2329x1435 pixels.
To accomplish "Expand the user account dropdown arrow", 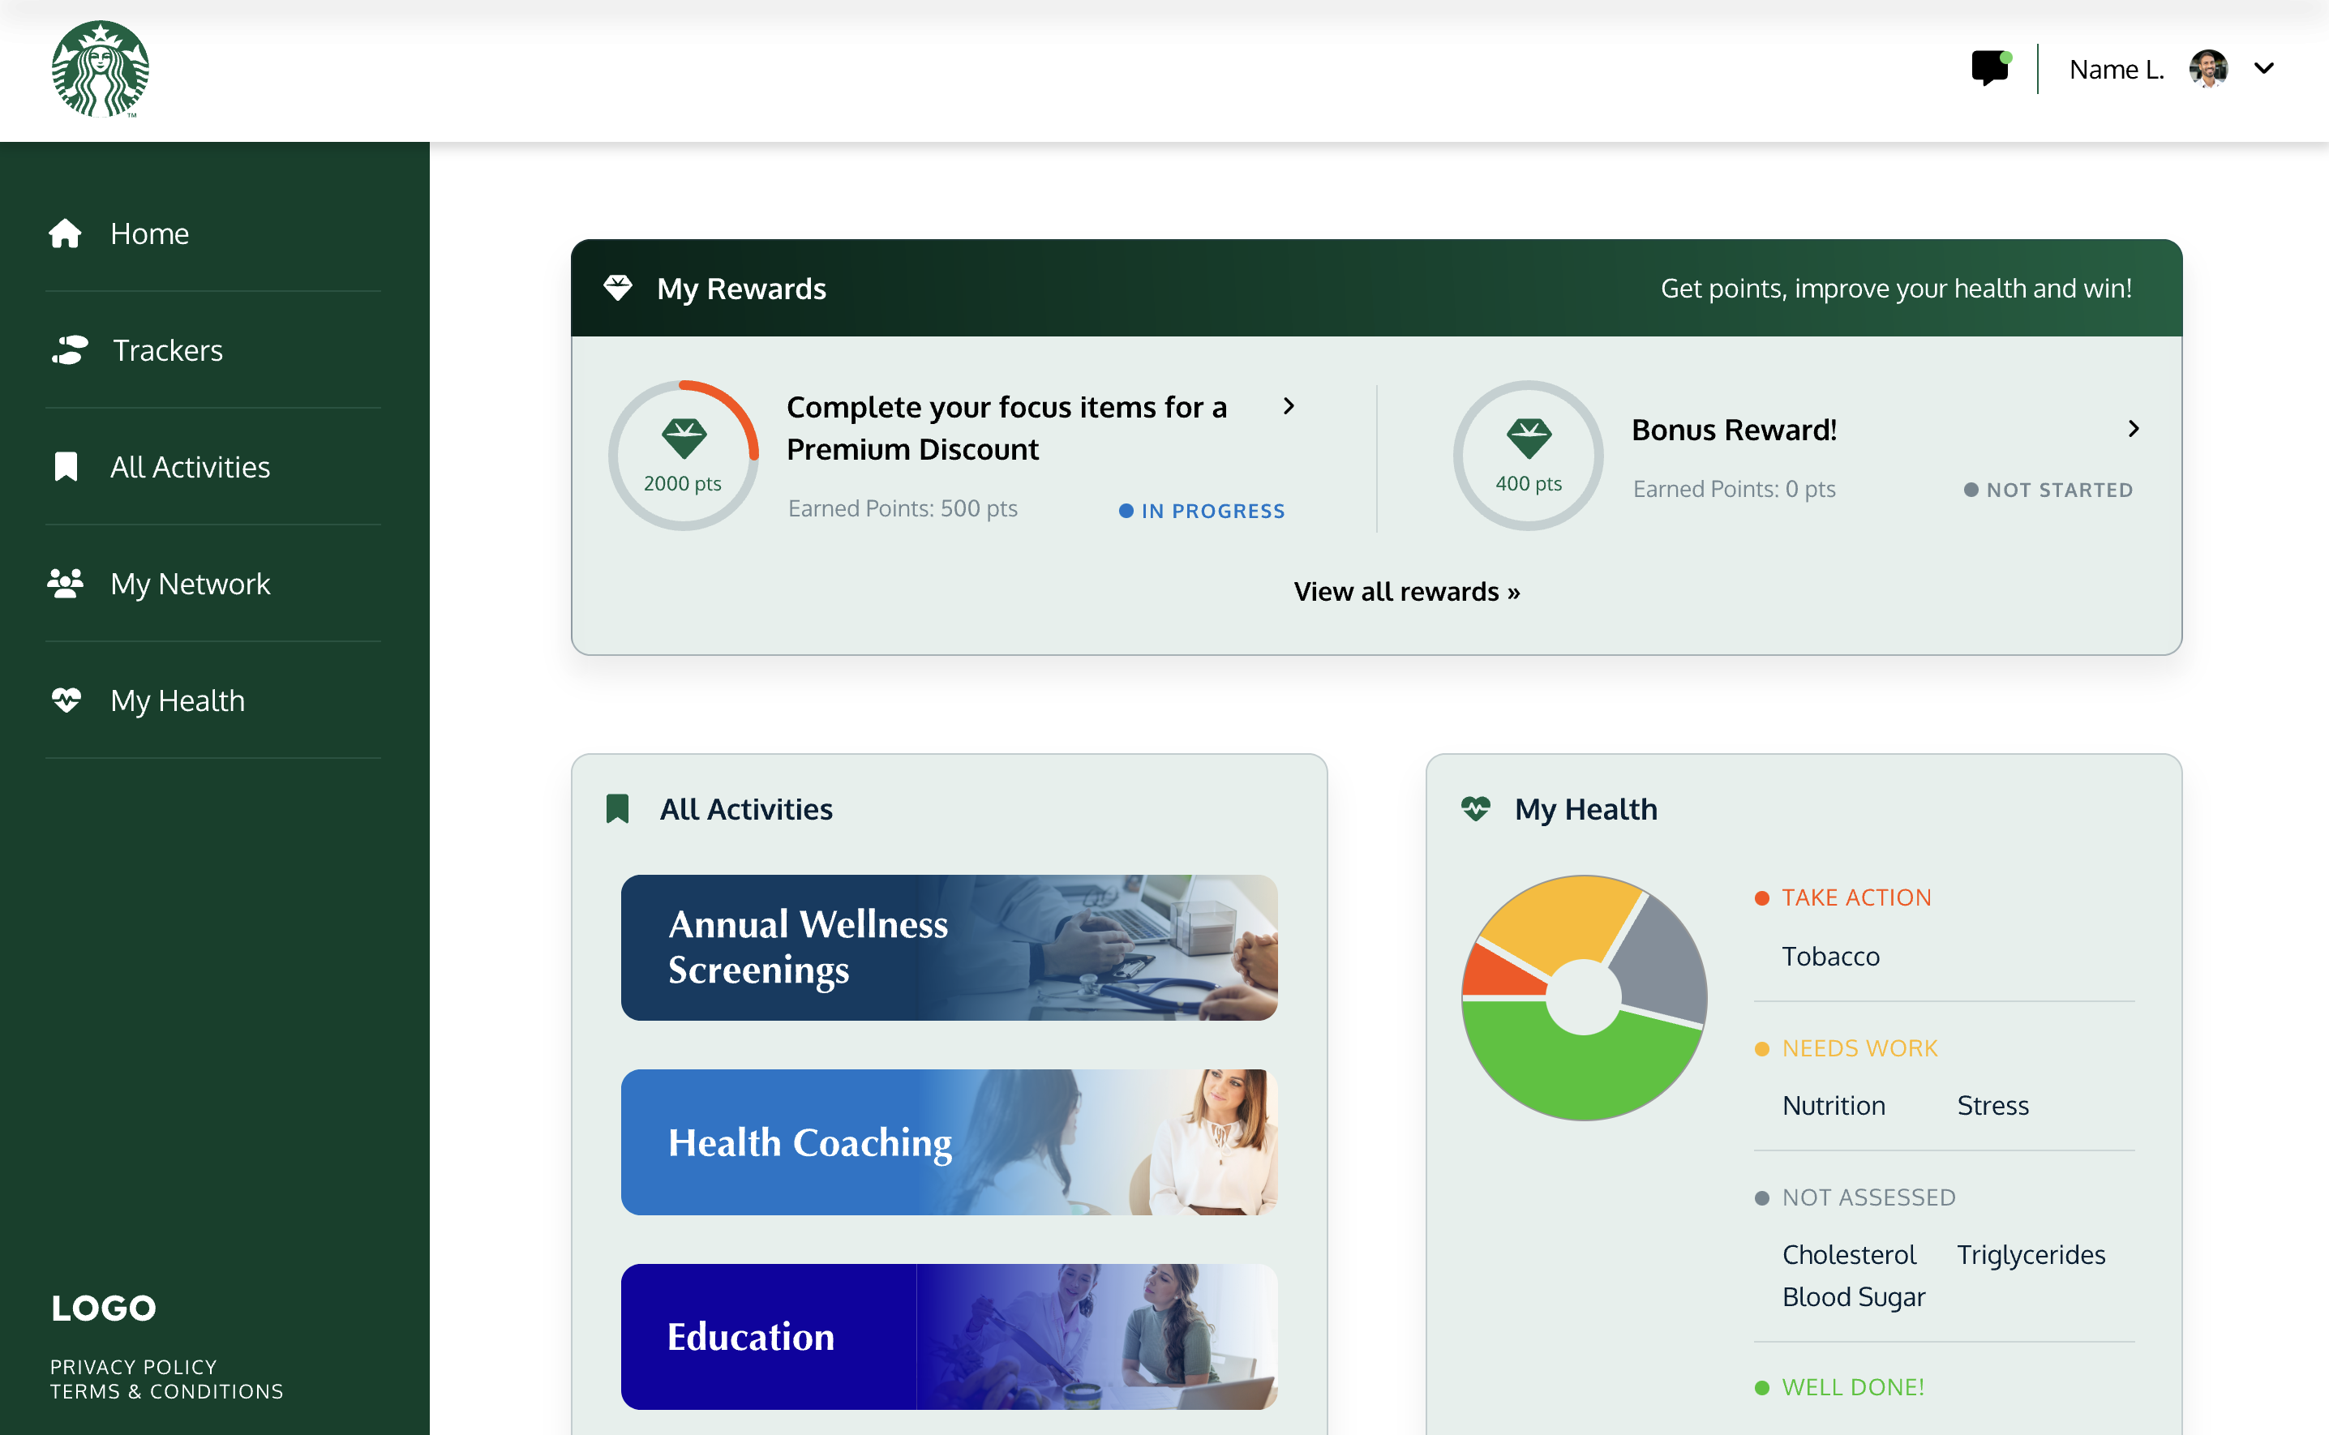I will point(2263,68).
